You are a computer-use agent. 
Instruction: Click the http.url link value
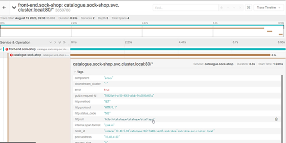[x=129, y=119]
